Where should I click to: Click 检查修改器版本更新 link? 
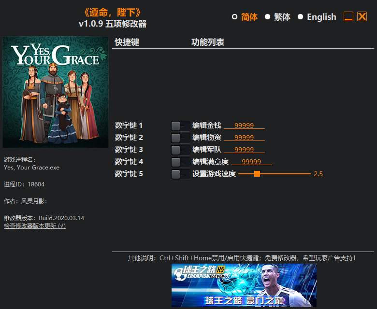pos(35,226)
